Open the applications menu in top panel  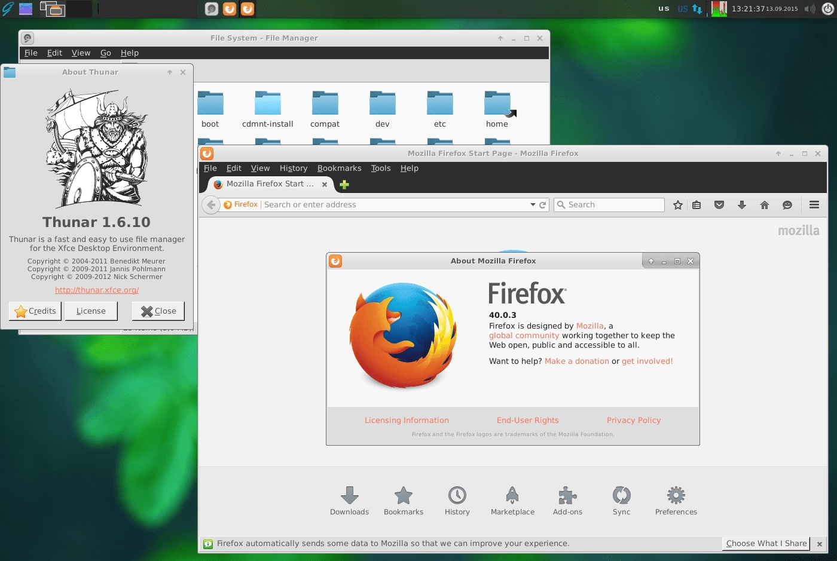tap(8, 8)
